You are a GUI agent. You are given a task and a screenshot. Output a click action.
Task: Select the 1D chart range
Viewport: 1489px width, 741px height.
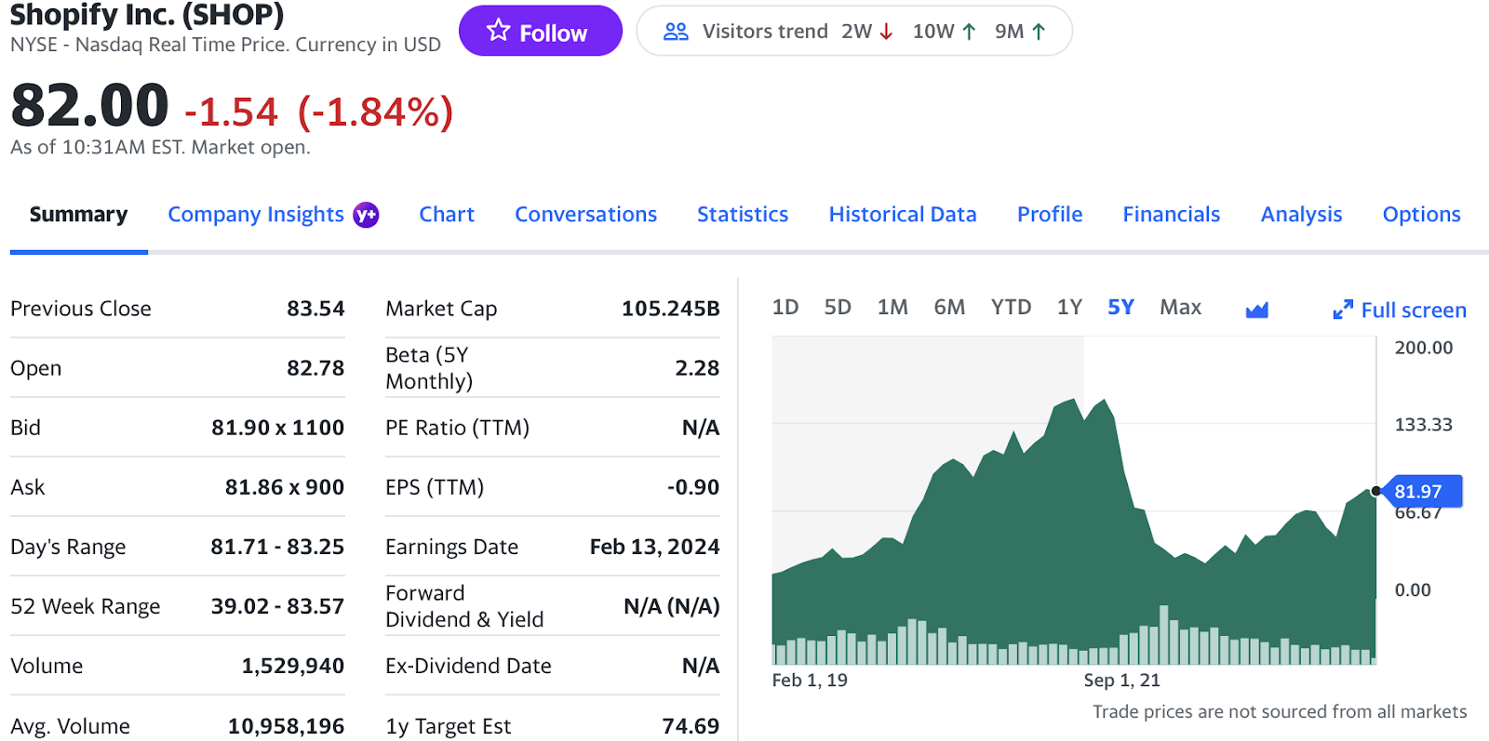pyautogui.click(x=785, y=307)
